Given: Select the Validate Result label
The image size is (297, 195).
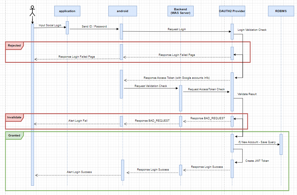Looking at the screenshot, I should [x=247, y=94].
